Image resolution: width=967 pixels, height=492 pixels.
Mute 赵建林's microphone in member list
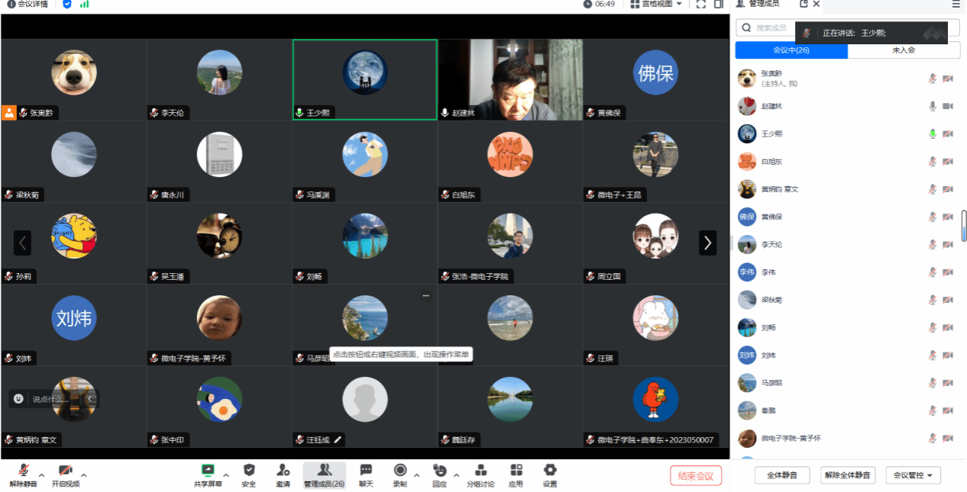pyautogui.click(x=932, y=106)
